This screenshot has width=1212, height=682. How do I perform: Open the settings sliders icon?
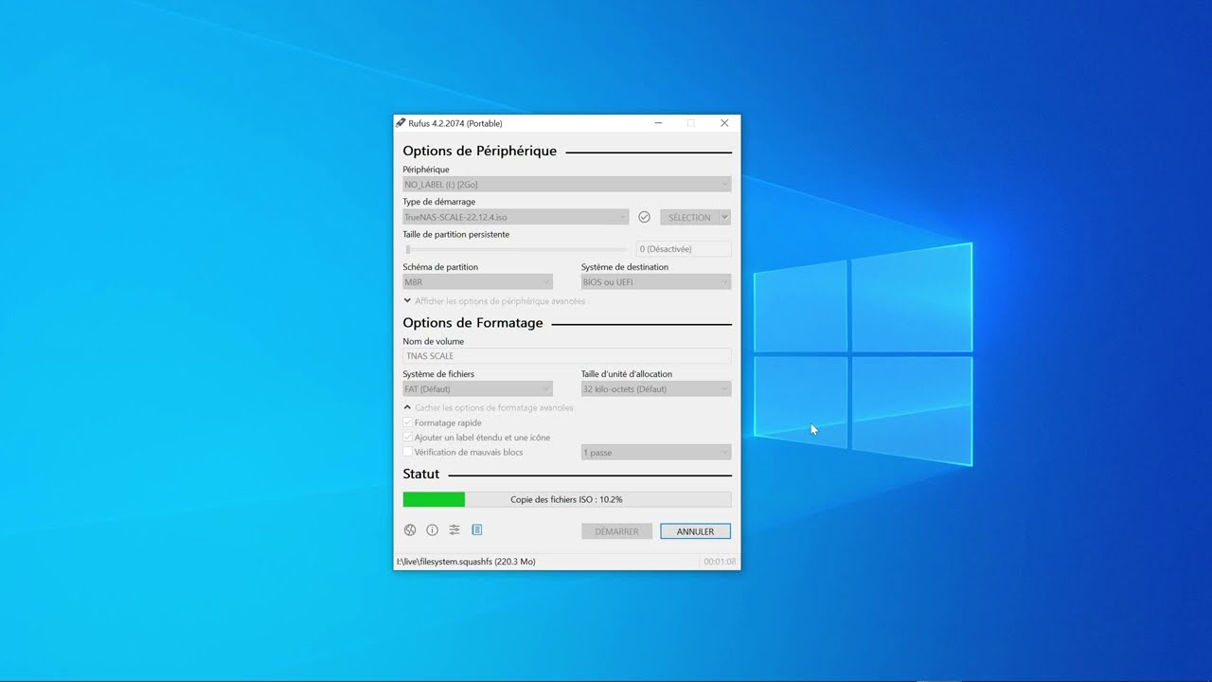tap(454, 530)
